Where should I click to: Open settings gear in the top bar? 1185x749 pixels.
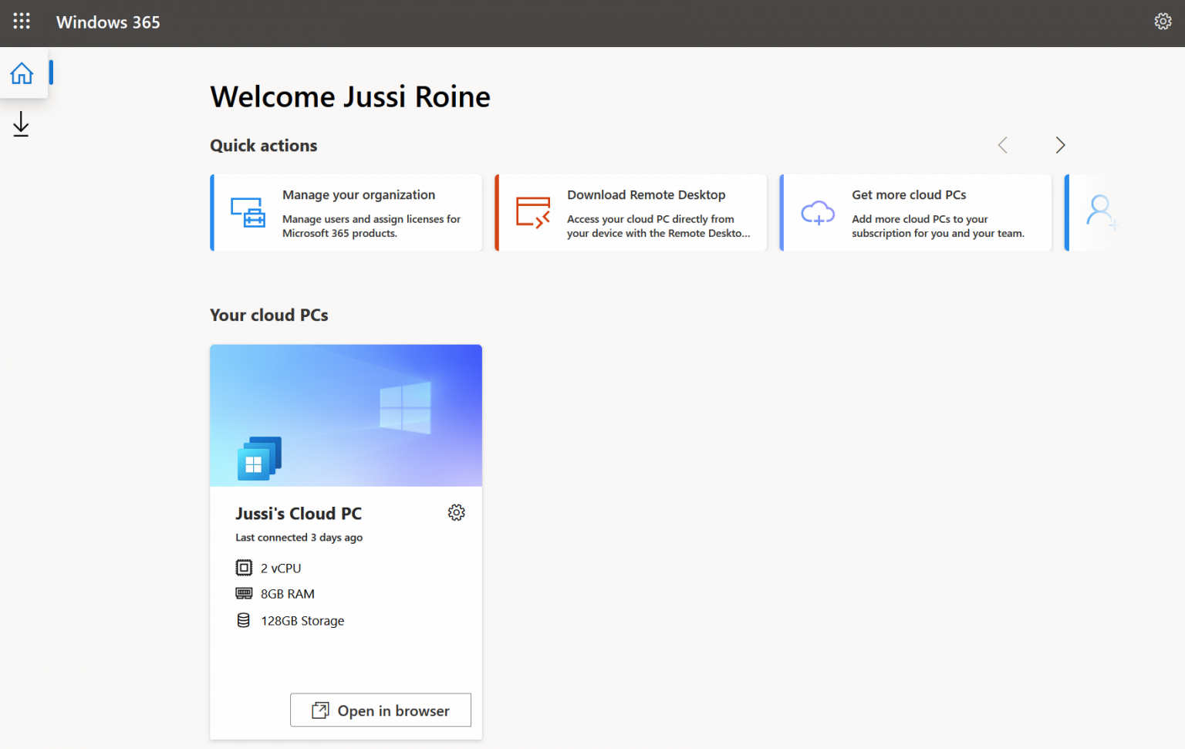pos(1163,22)
